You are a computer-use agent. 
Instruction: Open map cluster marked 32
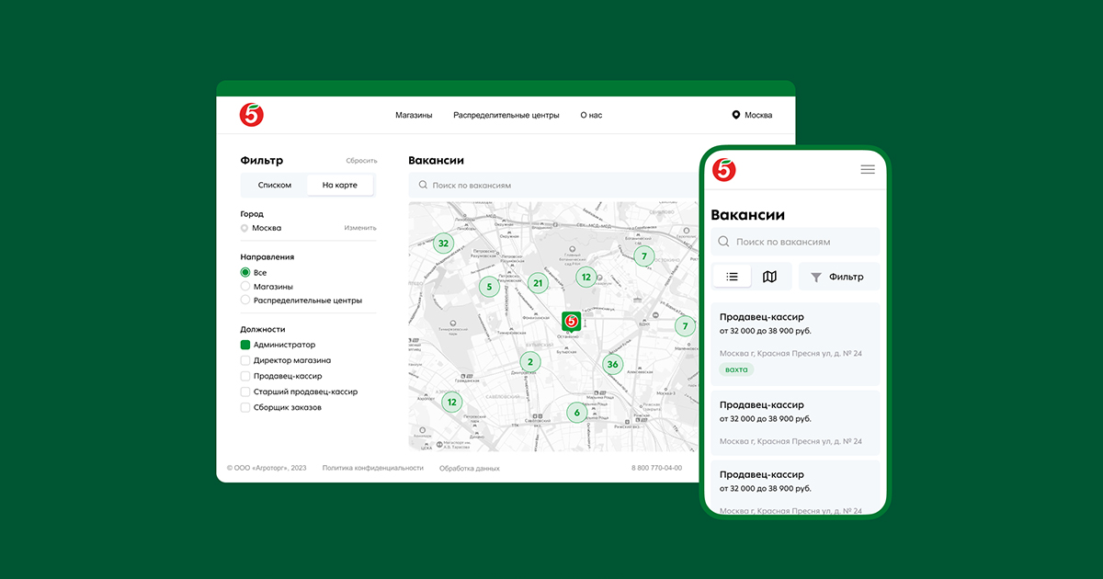click(444, 244)
